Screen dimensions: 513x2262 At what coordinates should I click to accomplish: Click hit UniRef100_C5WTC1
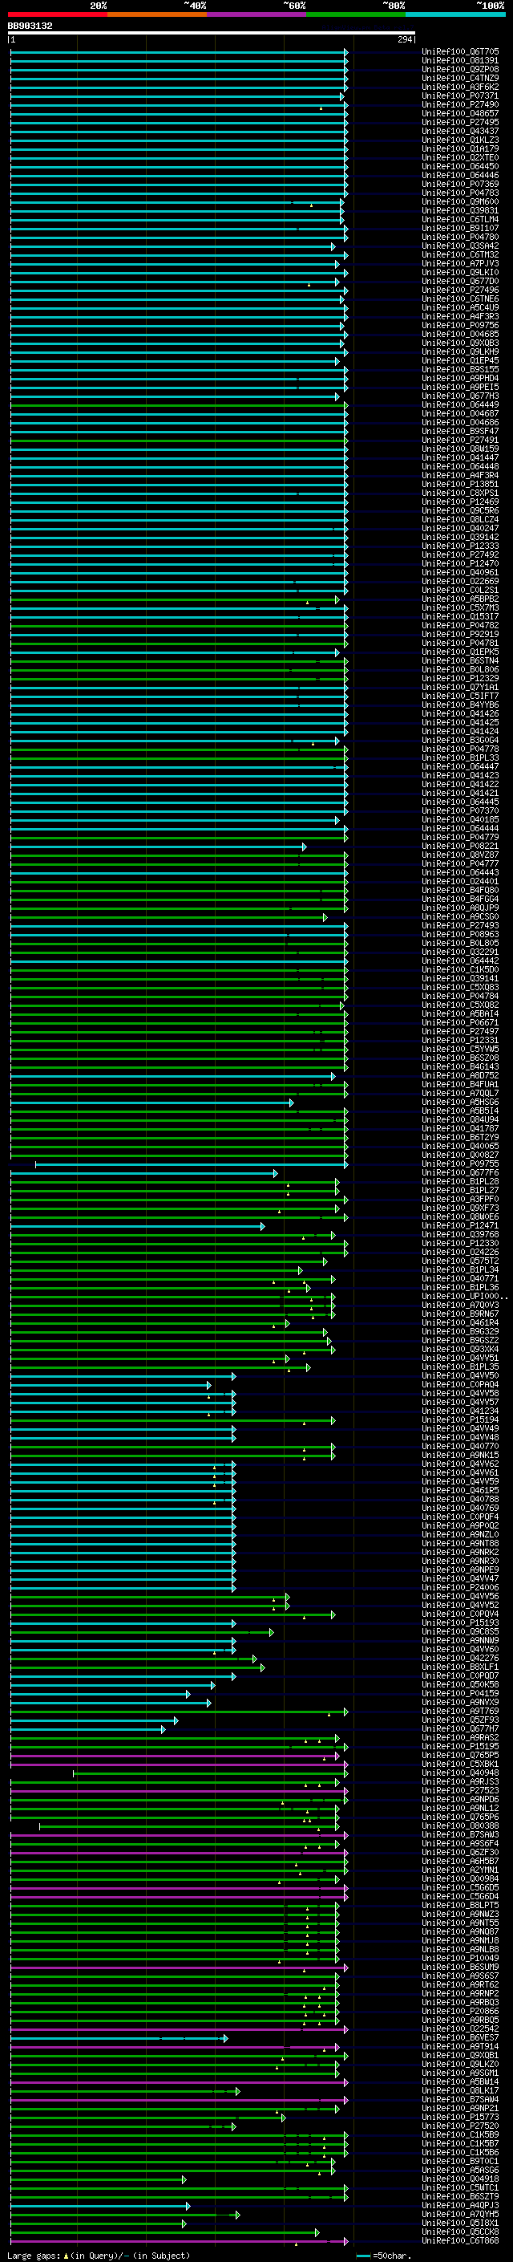pyautogui.click(x=459, y=2187)
